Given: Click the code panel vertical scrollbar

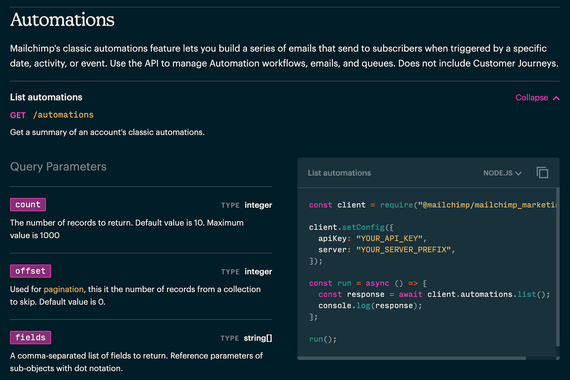Looking at the screenshot, I should pyautogui.click(x=558, y=267).
